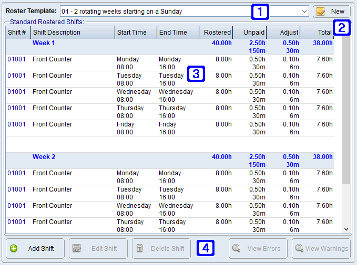
Task: Click the vertical scrollbar thumb
Action: tap(346, 110)
